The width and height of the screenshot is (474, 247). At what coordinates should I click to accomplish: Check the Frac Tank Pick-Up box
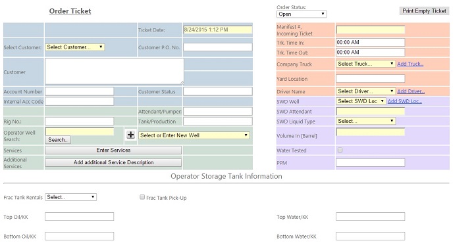pos(142,197)
